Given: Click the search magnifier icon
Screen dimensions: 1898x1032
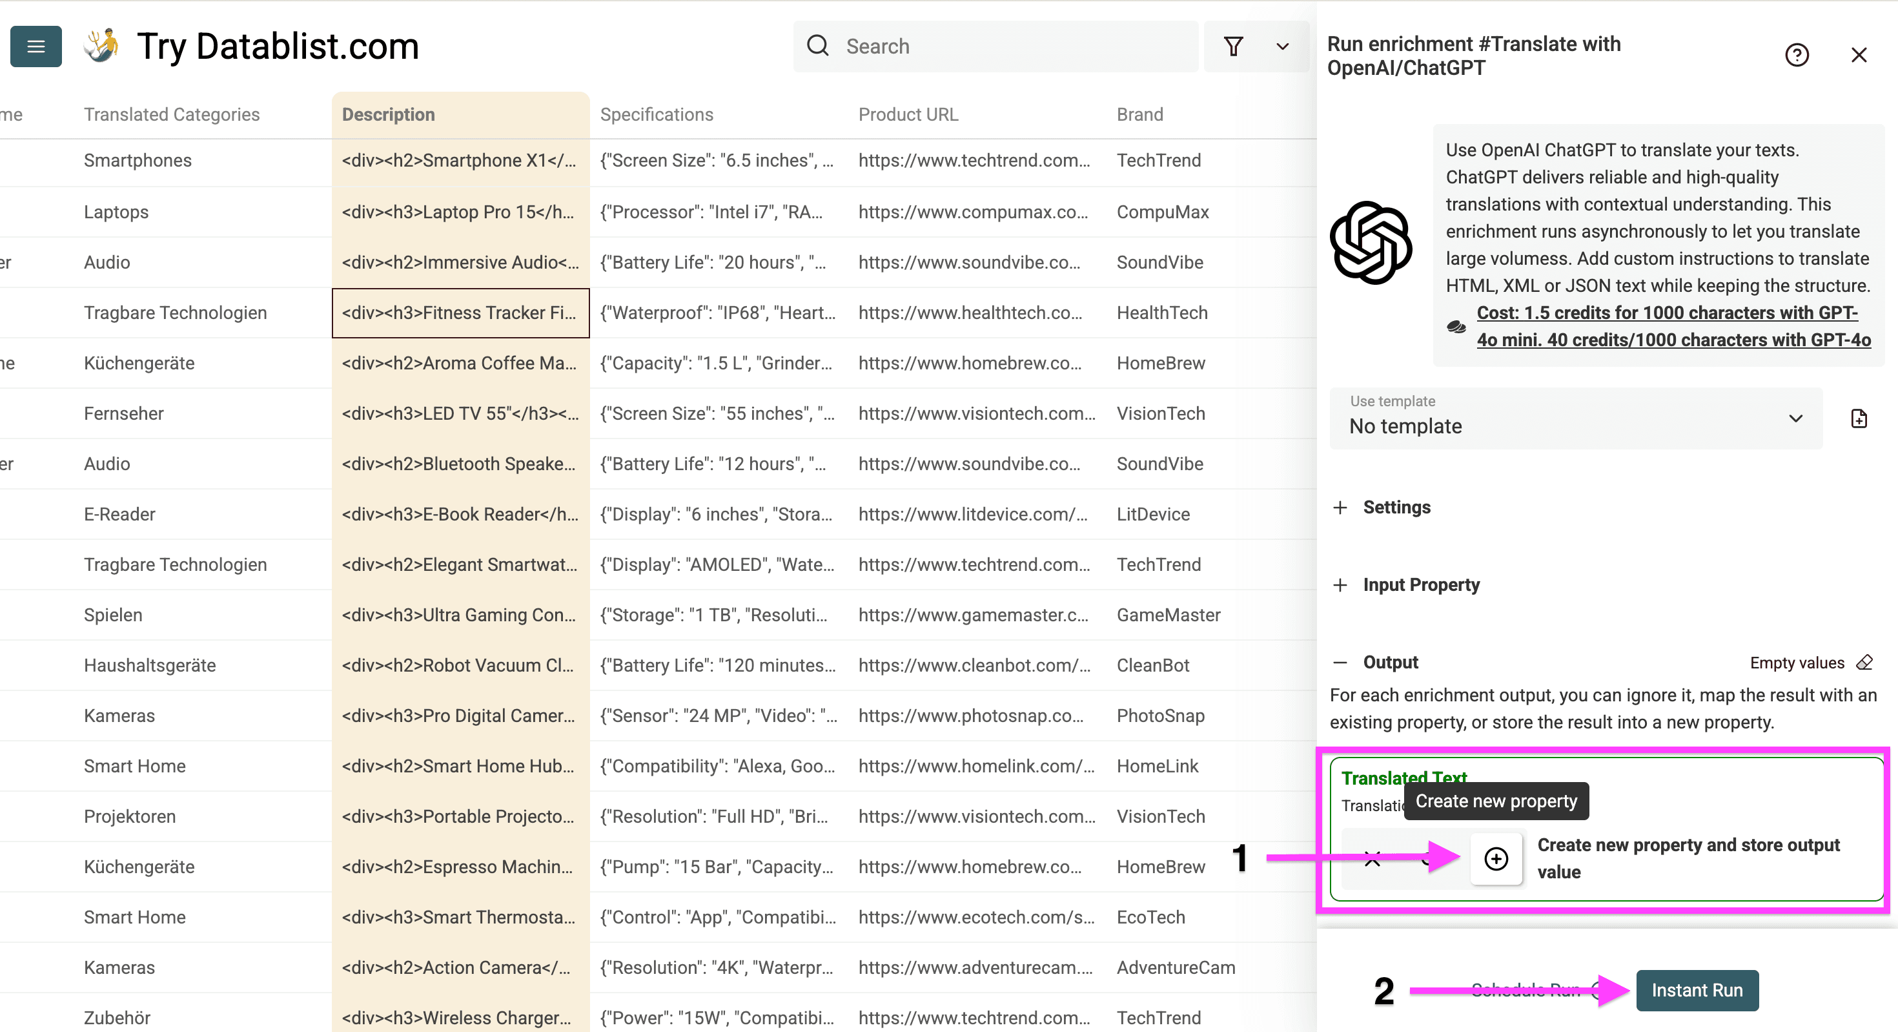Looking at the screenshot, I should click(818, 46).
